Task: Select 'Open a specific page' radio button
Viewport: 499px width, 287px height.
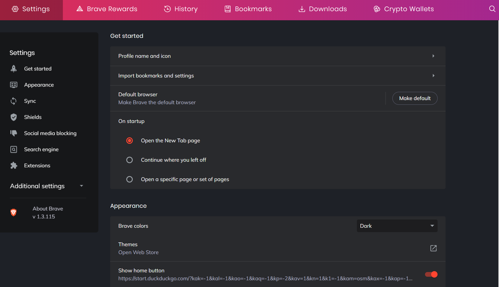Action: [130, 179]
